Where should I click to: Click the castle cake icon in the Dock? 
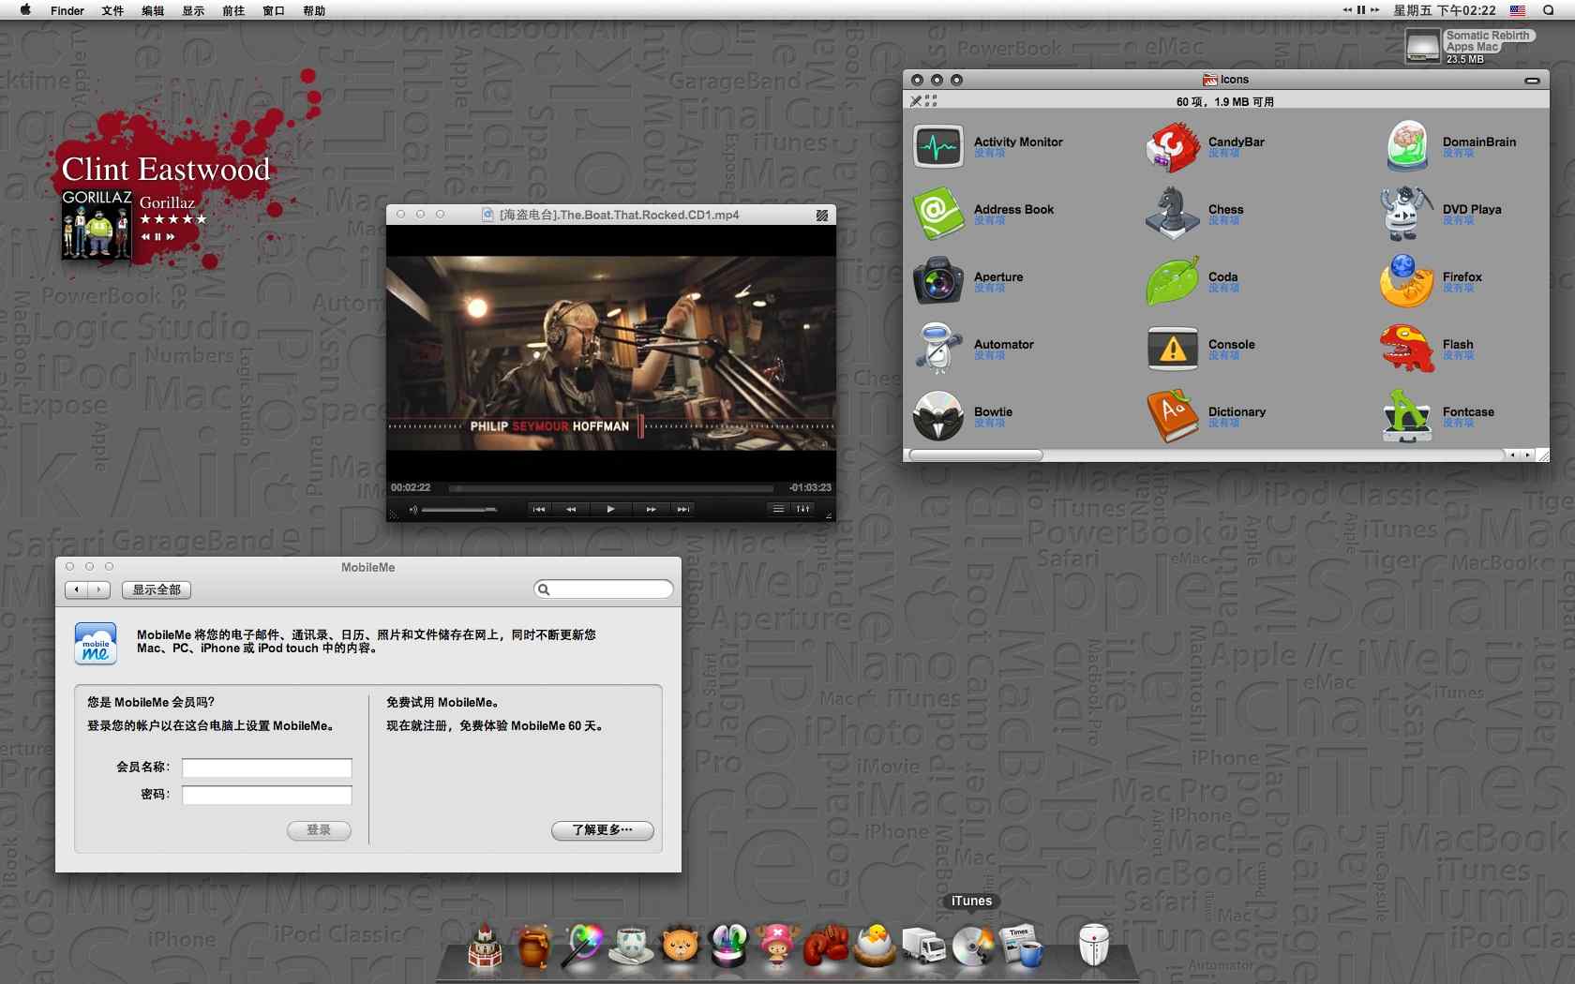coord(485,945)
